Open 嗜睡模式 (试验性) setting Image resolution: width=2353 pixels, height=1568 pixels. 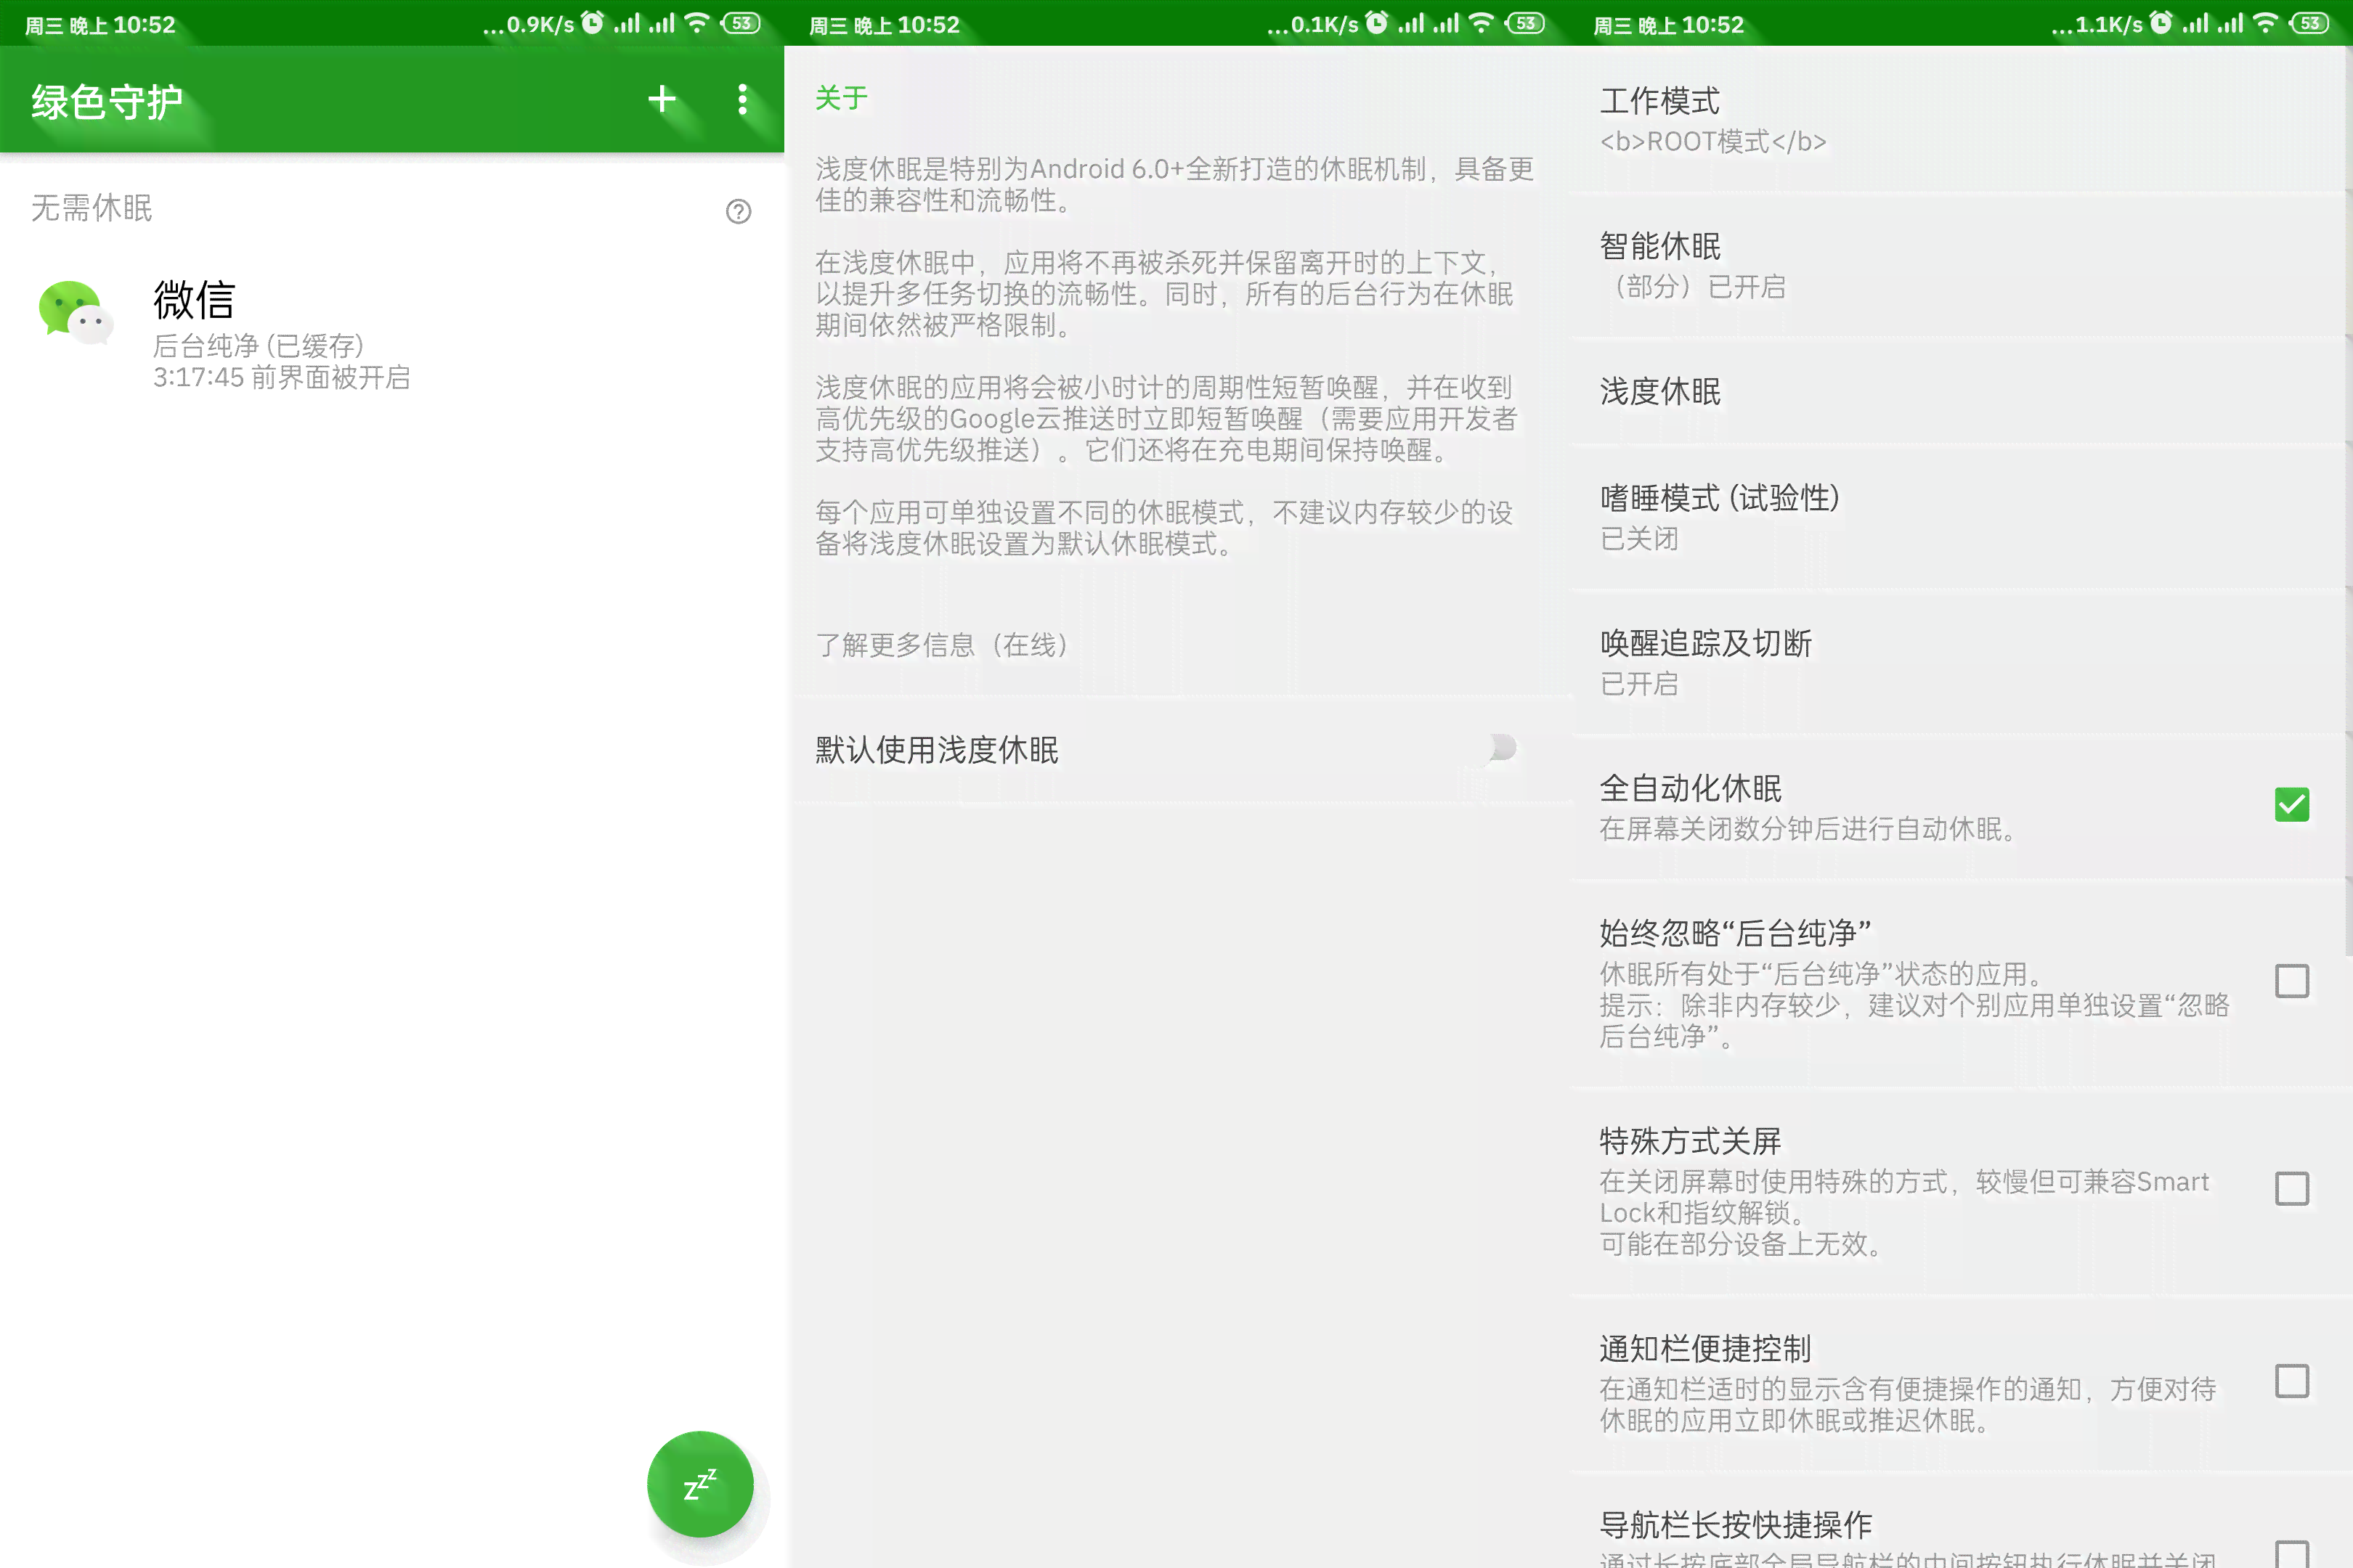1961,517
